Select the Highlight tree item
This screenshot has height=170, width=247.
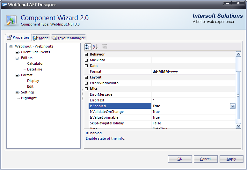(29, 98)
